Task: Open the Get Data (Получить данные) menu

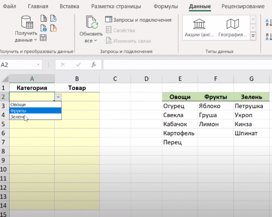Action: [26, 30]
